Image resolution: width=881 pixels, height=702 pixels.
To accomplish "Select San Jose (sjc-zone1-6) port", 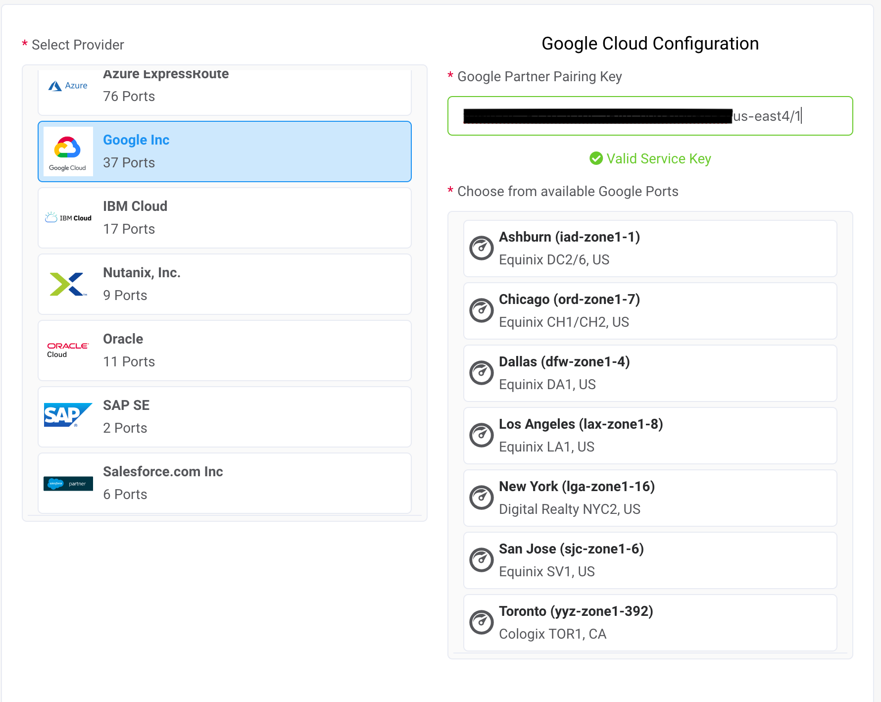I will click(x=650, y=560).
